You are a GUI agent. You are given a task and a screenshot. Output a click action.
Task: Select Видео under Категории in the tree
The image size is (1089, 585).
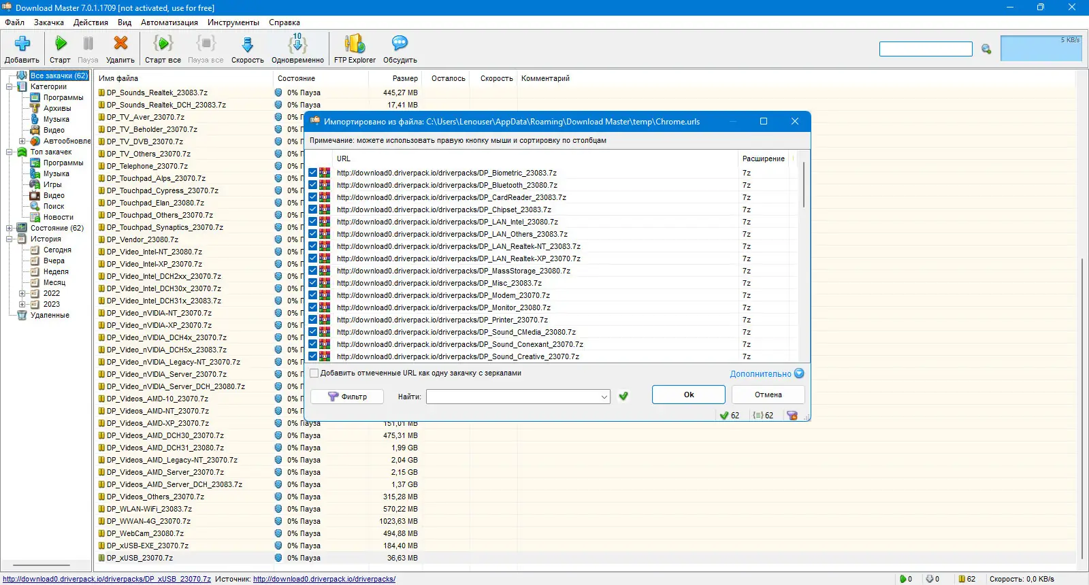coord(54,130)
